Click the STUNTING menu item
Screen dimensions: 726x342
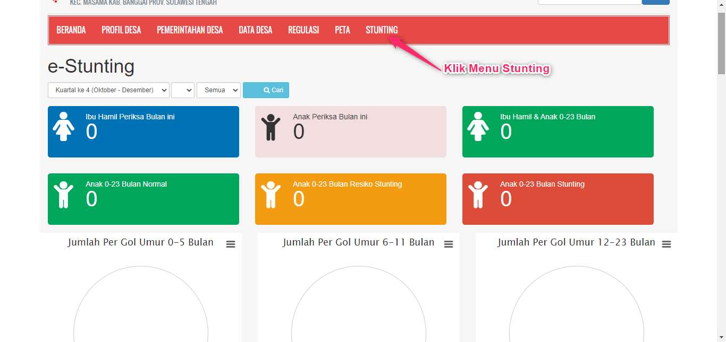(382, 30)
